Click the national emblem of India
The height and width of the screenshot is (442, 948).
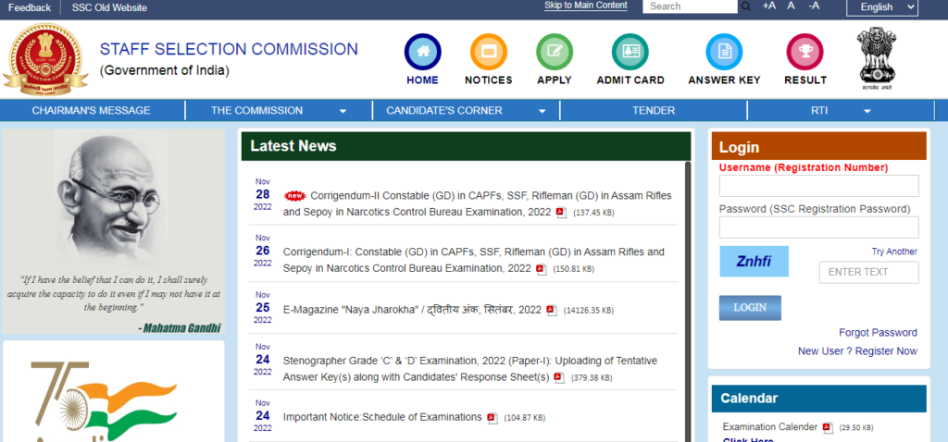pos(878,58)
